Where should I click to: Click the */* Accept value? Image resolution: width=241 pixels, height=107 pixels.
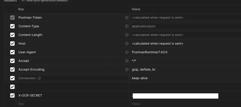pos(134,61)
